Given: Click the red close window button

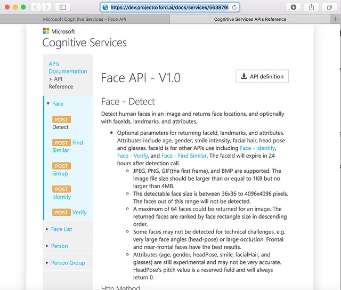Looking at the screenshot, I should pos(7,7).
